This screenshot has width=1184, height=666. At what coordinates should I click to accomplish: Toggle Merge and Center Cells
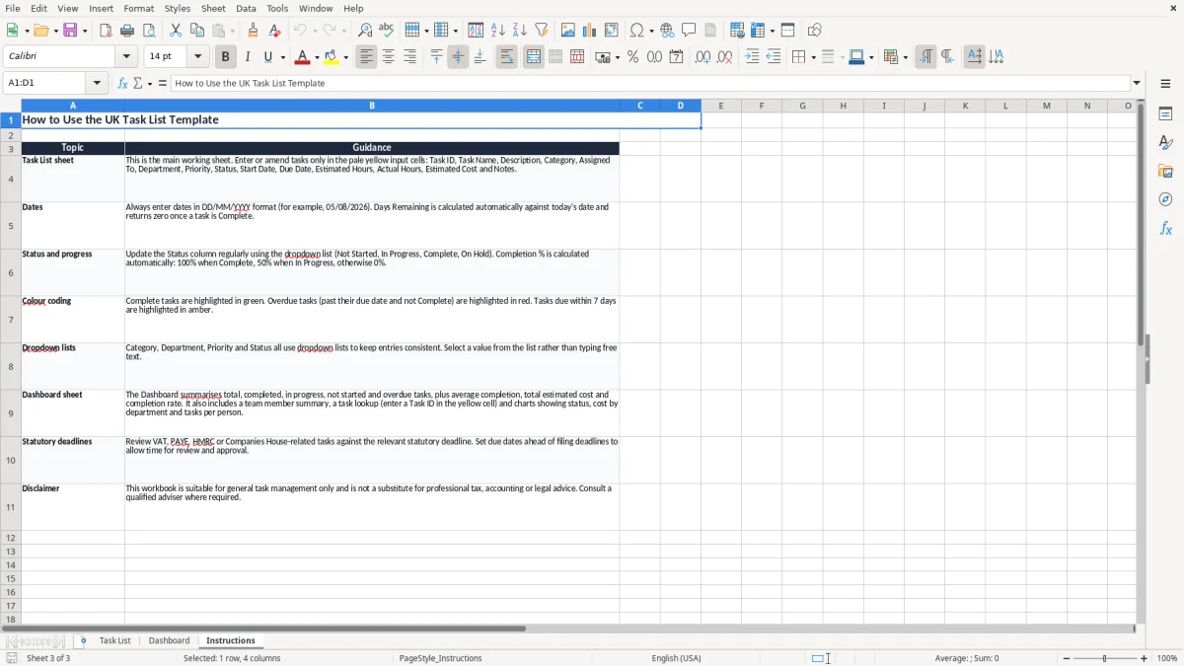pyautogui.click(x=534, y=57)
